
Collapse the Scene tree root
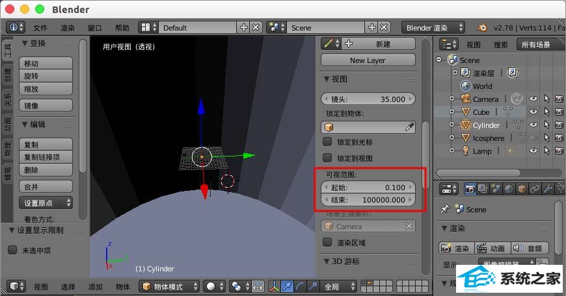point(438,60)
